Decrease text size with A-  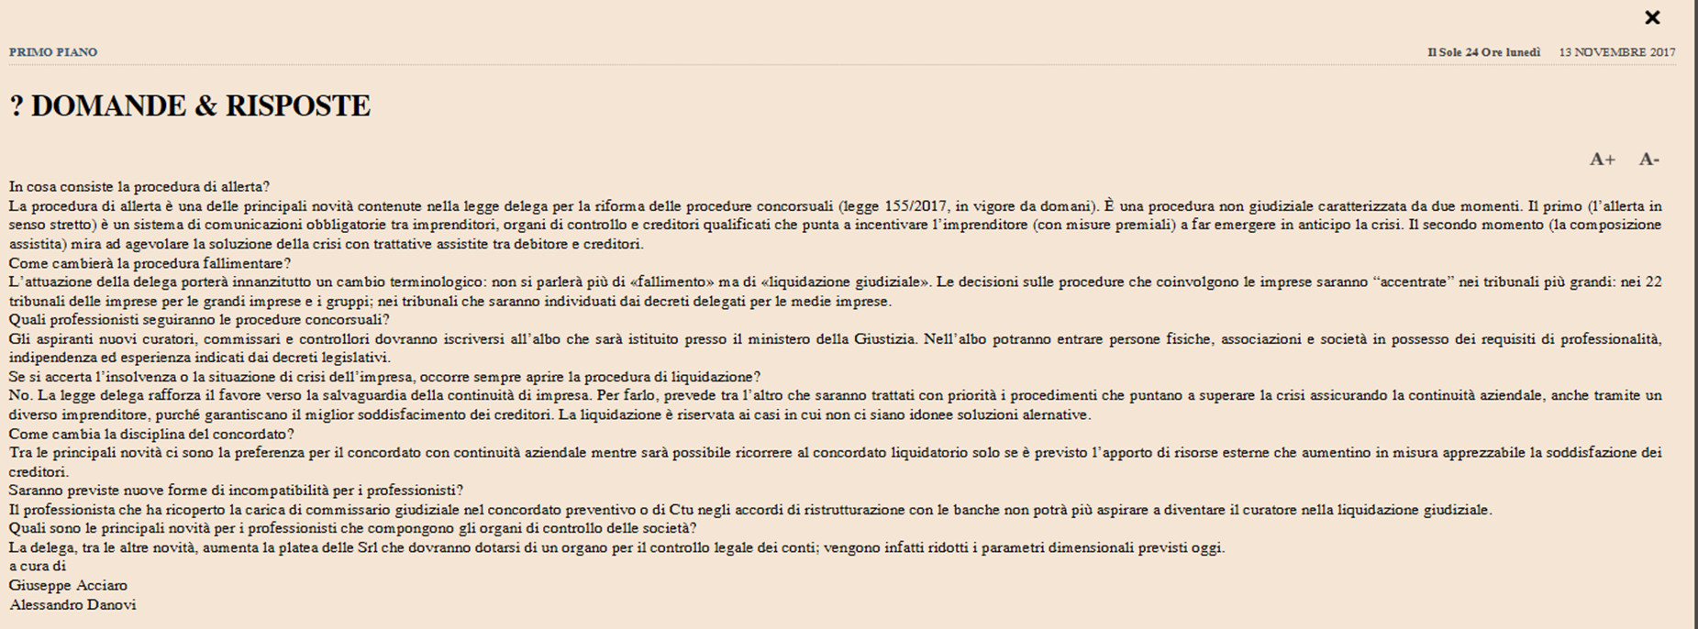coord(1649,160)
